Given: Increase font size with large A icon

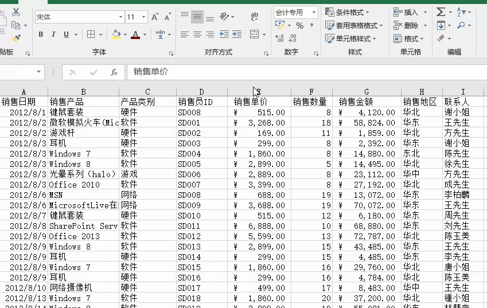Looking at the screenshot, I should point(155,17).
